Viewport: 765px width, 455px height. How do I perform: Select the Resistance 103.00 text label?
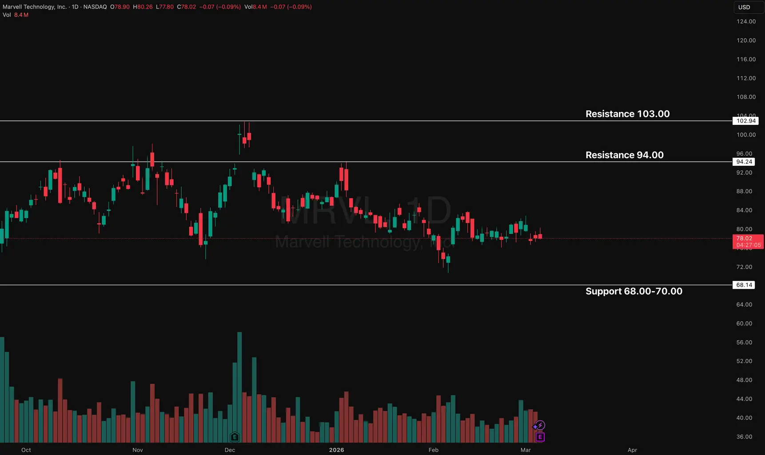(x=627, y=114)
